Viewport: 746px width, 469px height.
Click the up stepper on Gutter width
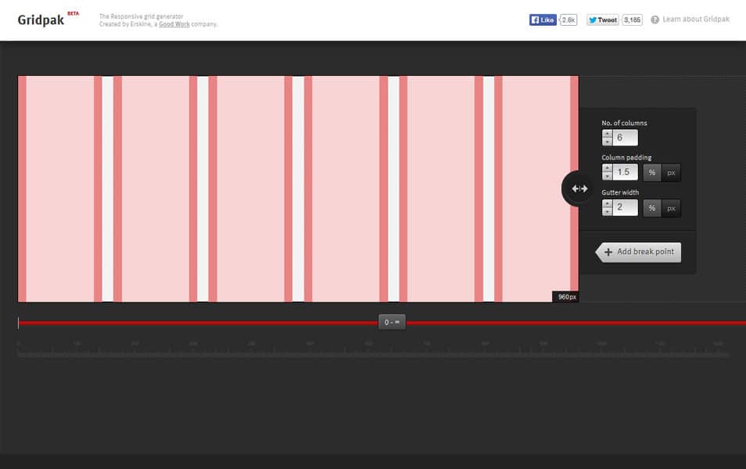tap(607, 202)
